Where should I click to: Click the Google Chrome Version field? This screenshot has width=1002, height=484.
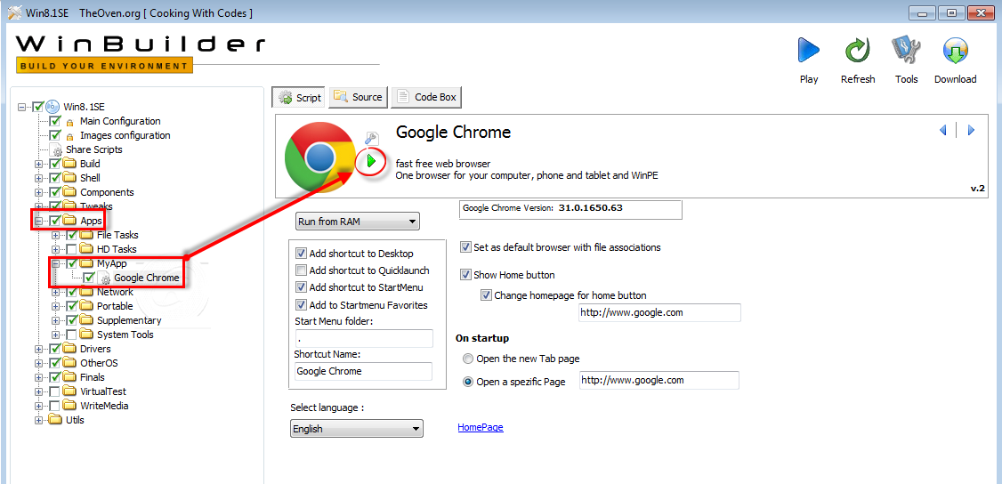click(570, 209)
